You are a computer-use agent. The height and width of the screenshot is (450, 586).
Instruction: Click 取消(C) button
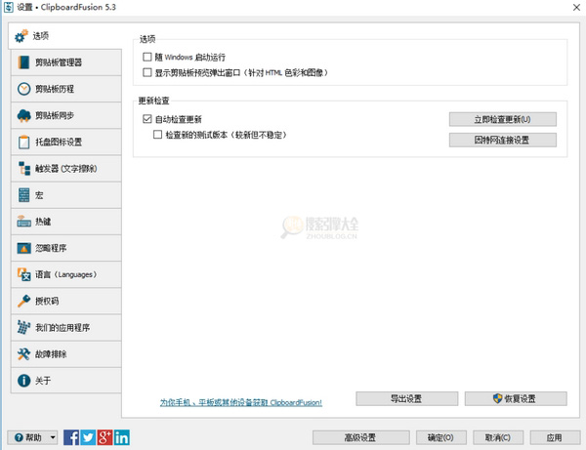[x=498, y=437]
